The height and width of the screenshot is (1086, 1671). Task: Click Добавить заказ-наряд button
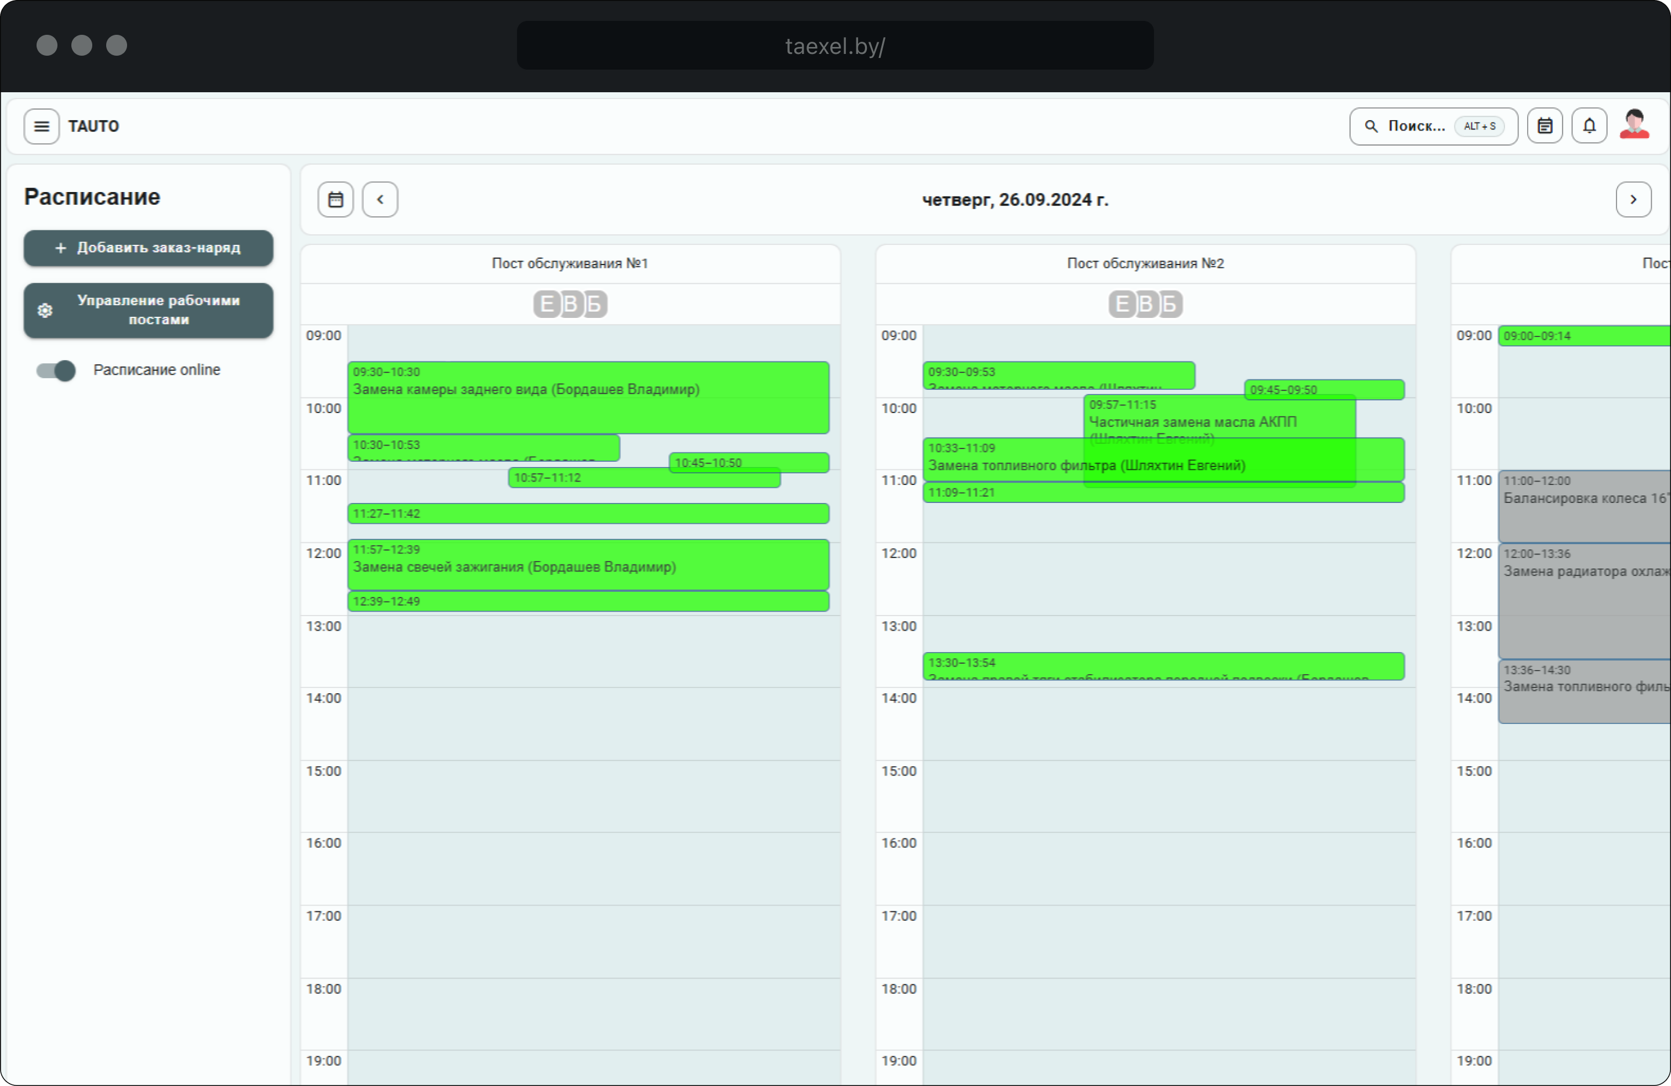click(148, 248)
